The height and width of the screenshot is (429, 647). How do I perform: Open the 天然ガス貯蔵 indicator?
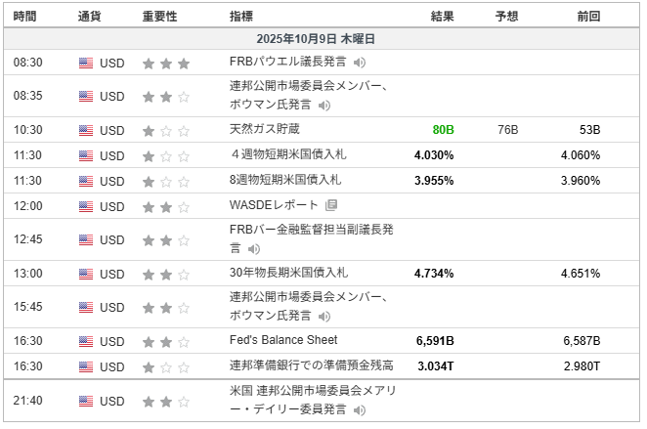click(x=264, y=129)
